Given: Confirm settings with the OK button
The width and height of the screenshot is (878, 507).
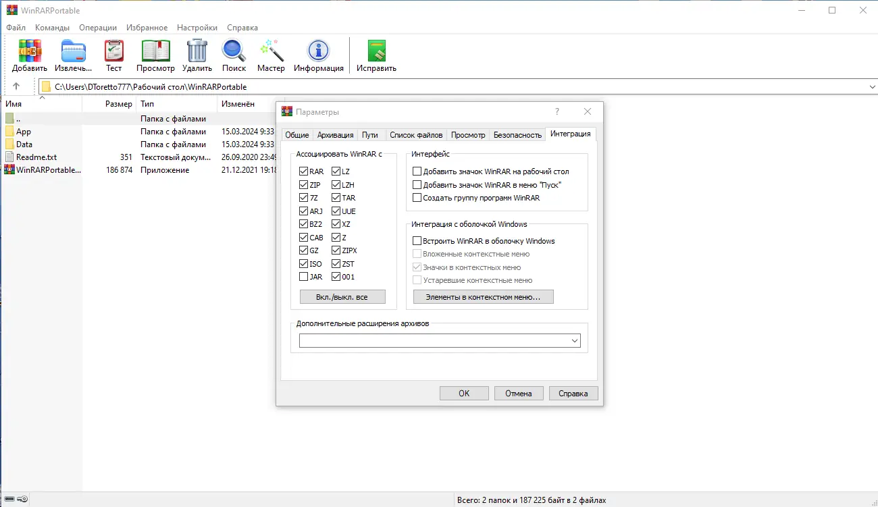Looking at the screenshot, I should point(464,394).
